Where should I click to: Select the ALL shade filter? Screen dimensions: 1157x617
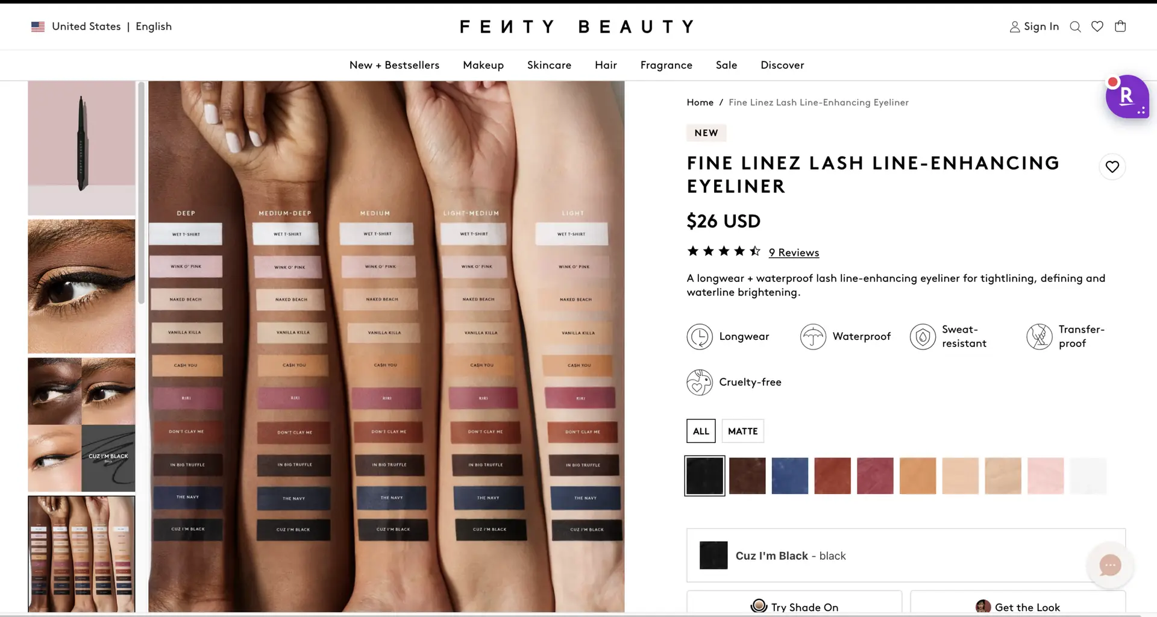click(701, 431)
